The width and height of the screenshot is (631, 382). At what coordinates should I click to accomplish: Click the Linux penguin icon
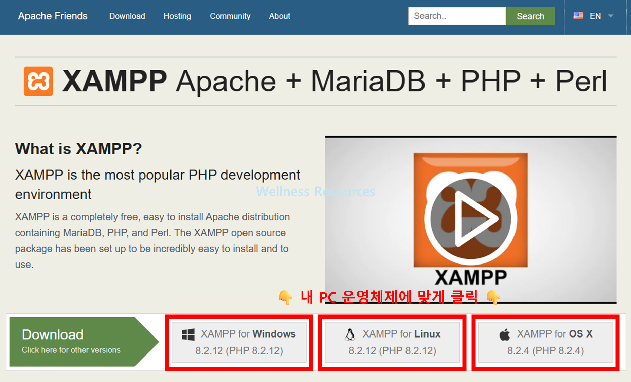(350, 334)
